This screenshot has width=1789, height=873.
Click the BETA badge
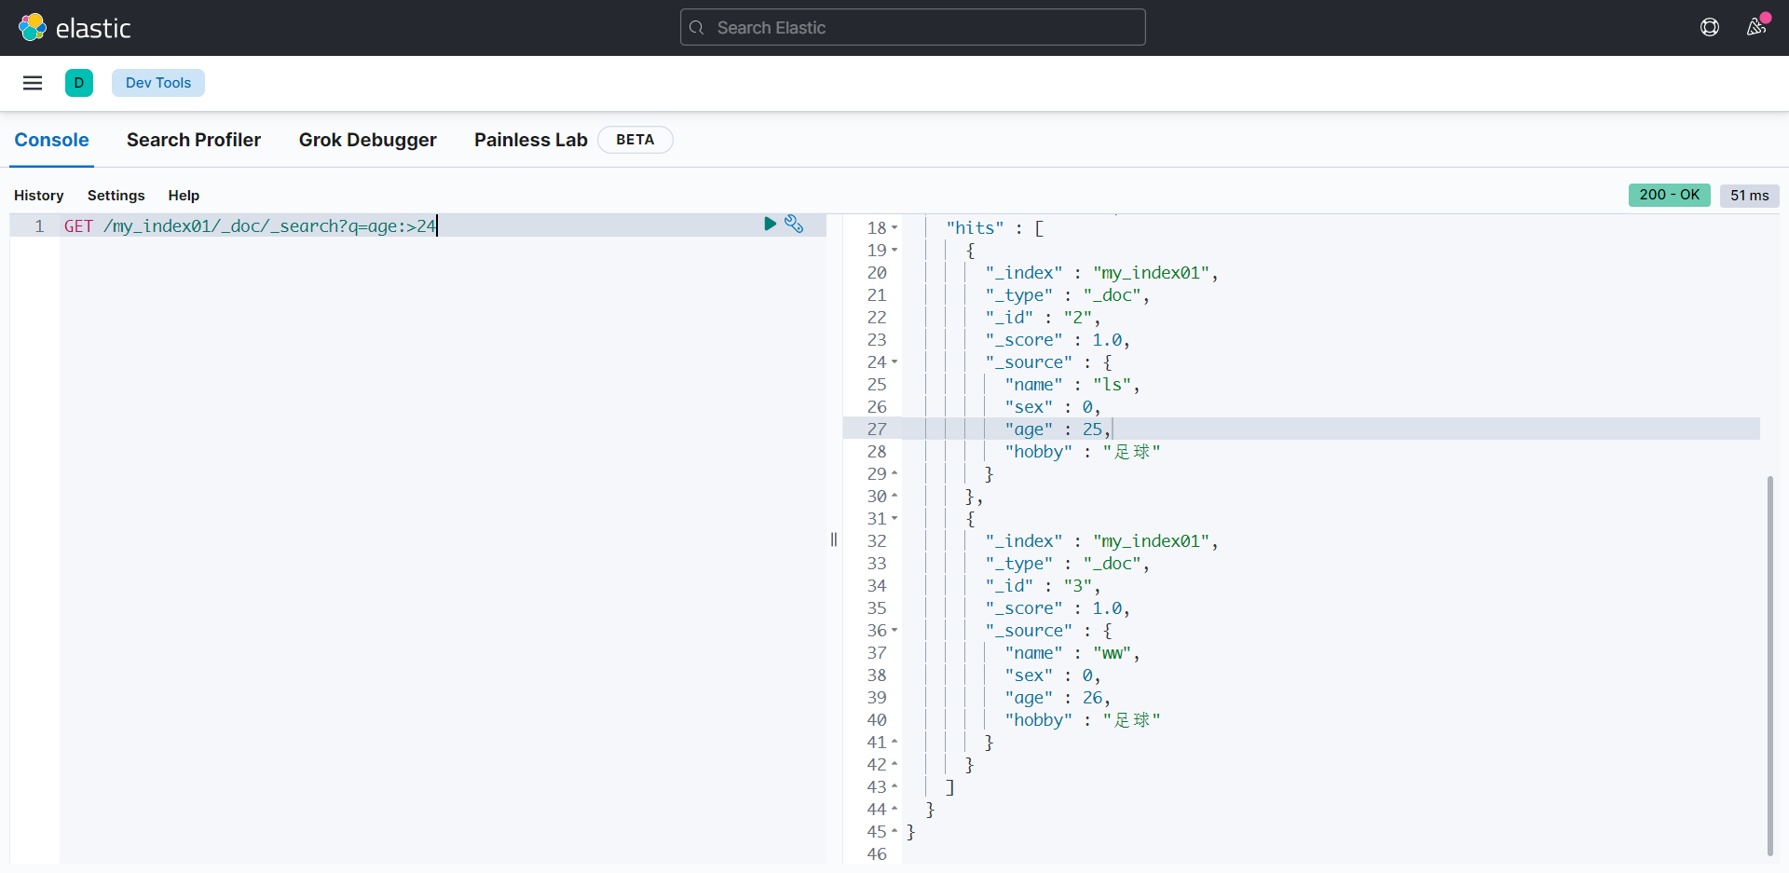pos(635,140)
